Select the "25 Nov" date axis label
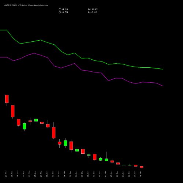This screenshot has height=183, width=183. (23, 174)
